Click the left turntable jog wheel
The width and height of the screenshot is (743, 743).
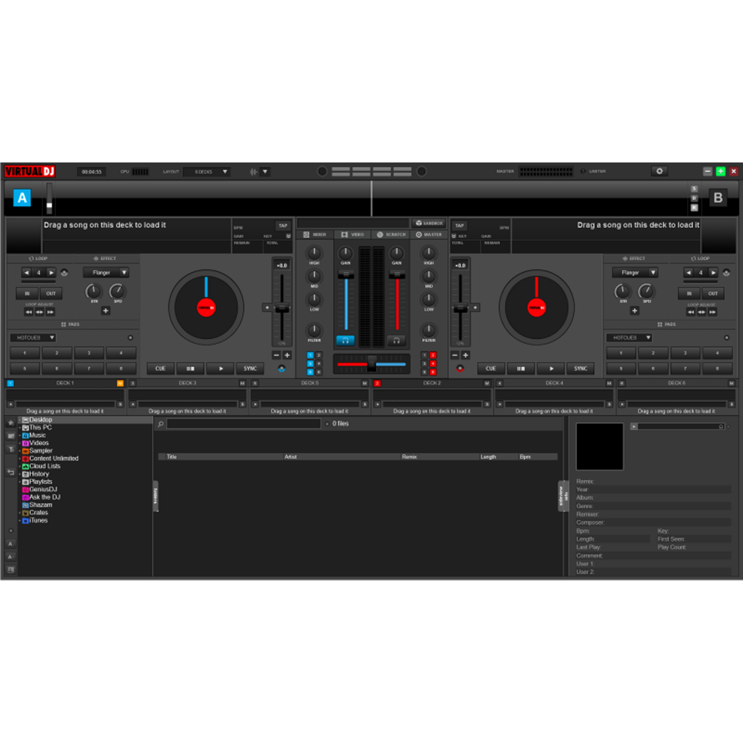click(x=206, y=307)
